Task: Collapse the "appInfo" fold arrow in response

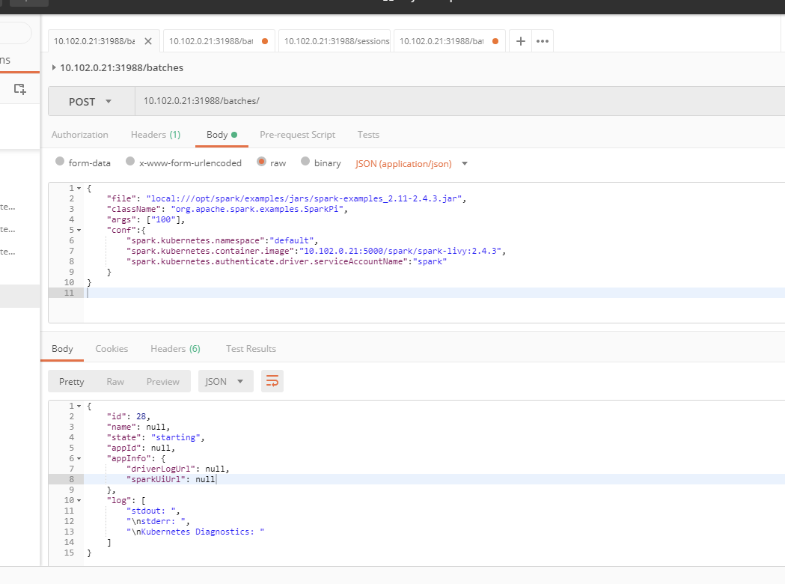Action: [79, 458]
